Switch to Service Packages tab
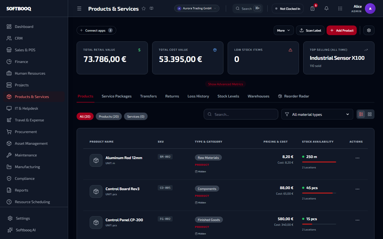This screenshot has width=383, height=239. coord(116,96)
